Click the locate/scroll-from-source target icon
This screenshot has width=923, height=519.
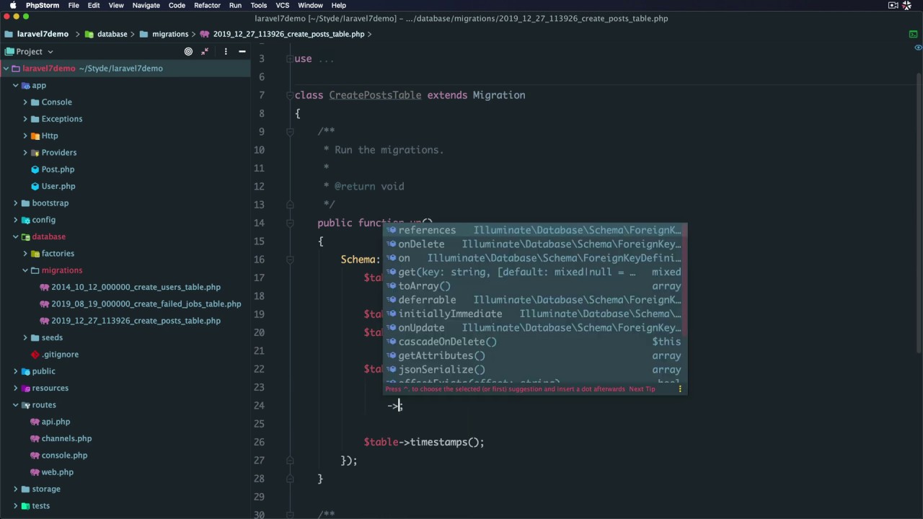(x=188, y=51)
